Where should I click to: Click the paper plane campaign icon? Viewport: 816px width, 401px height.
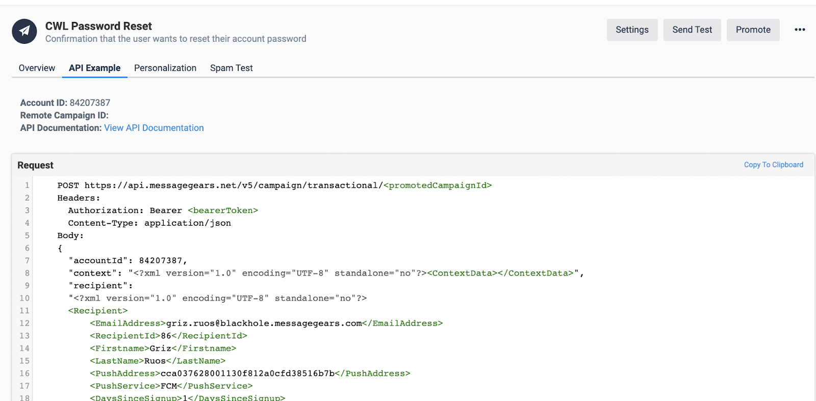[x=24, y=32]
